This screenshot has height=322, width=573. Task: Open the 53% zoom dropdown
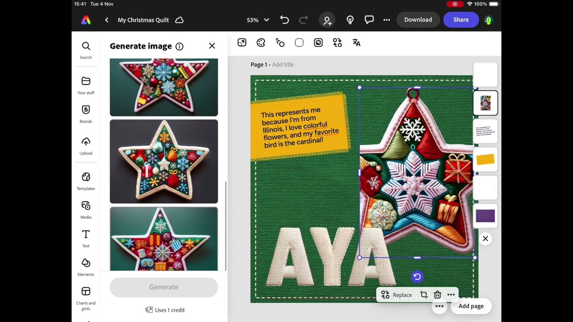point(258,20)
